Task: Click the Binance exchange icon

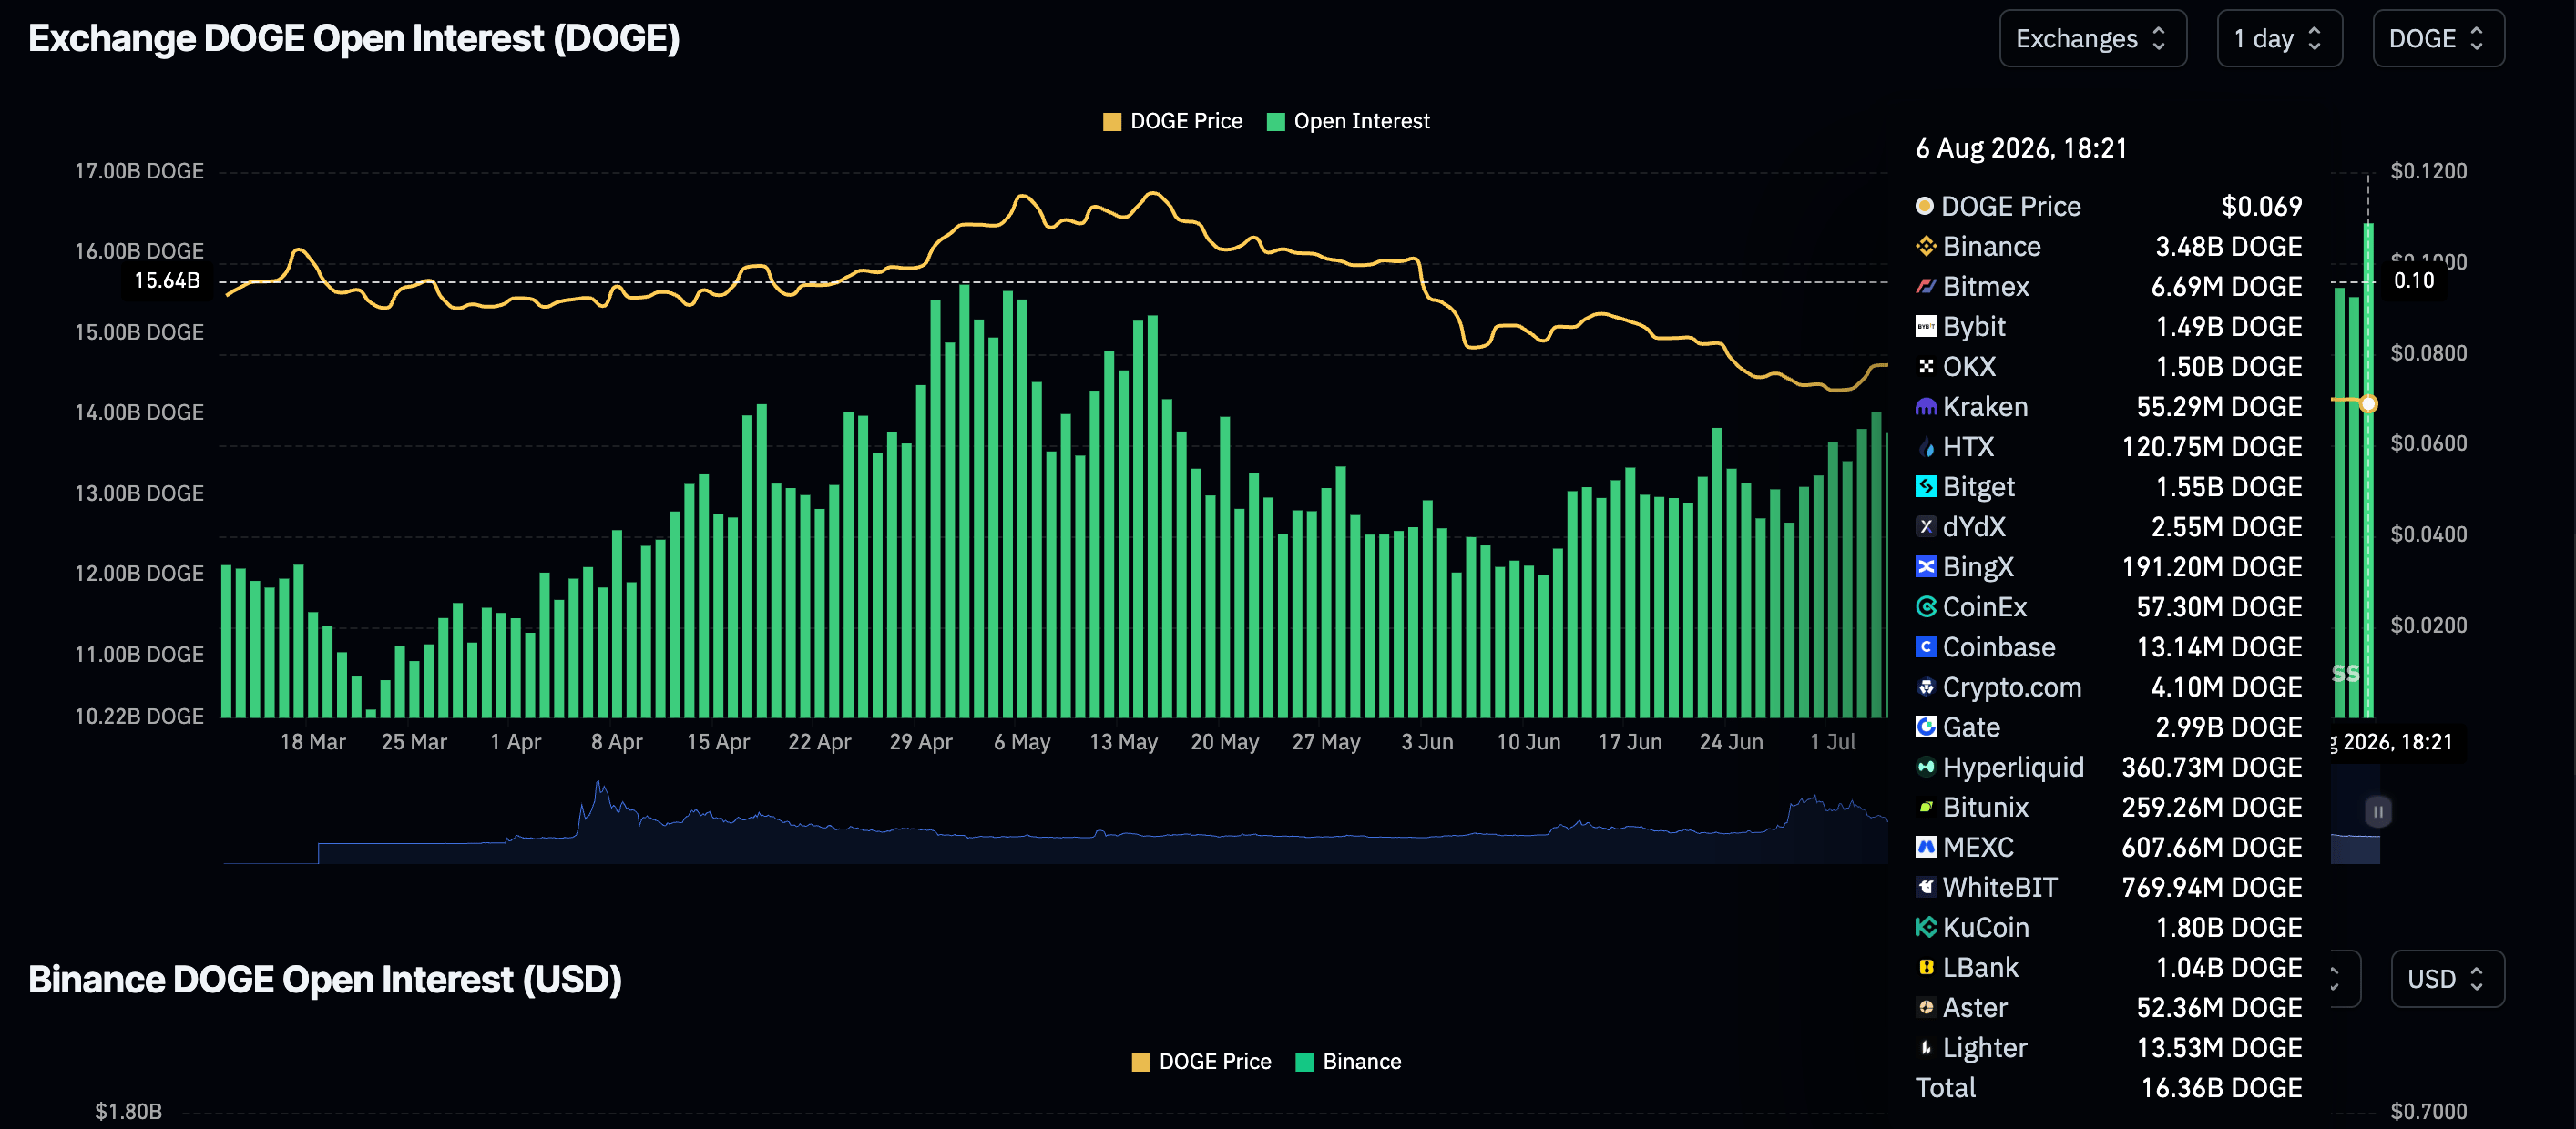Action: 1925,246
